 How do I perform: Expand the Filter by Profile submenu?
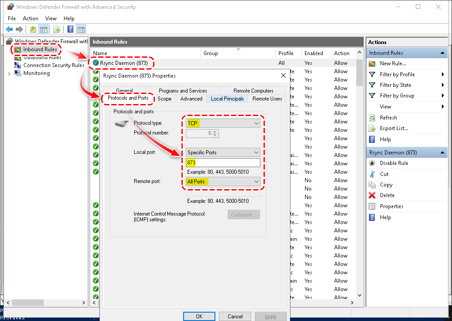[x=442, y=75]
